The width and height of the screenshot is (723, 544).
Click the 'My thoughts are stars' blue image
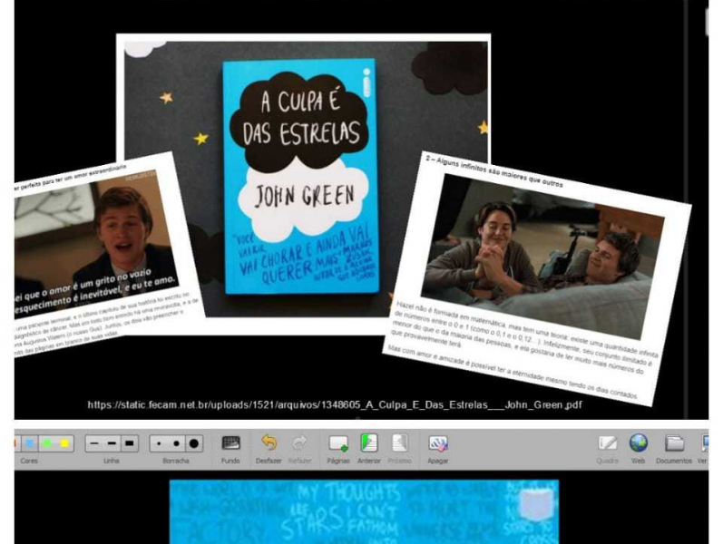[x=364, y=511]
